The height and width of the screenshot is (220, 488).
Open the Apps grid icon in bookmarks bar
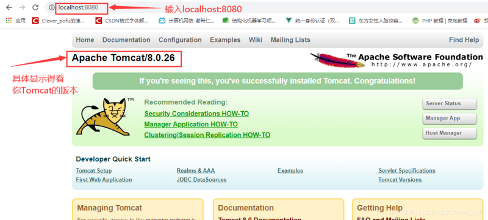[9, 21]
